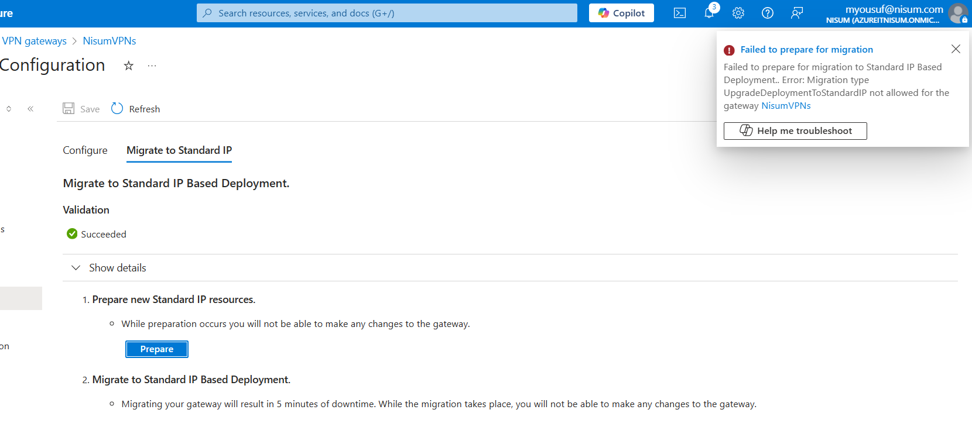
Task: Click step 2 'Migrate to Standard IP Based Deployment.'
Action: pos(191,380)
